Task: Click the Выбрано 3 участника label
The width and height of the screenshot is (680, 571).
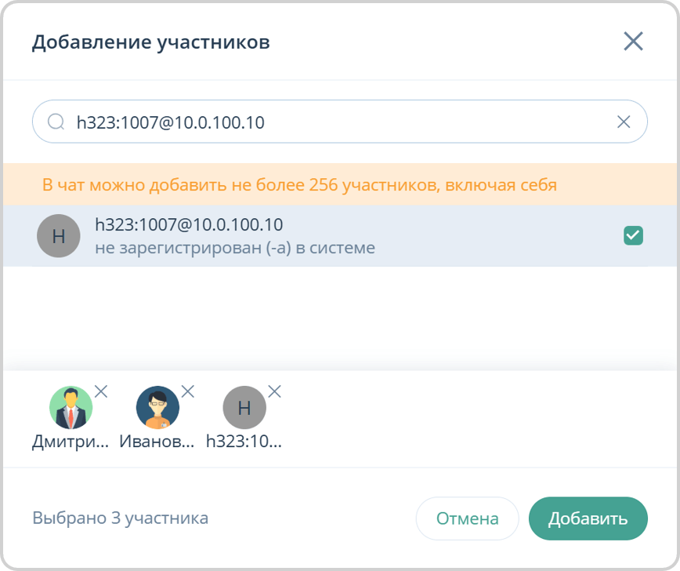Action: point(120,518)
